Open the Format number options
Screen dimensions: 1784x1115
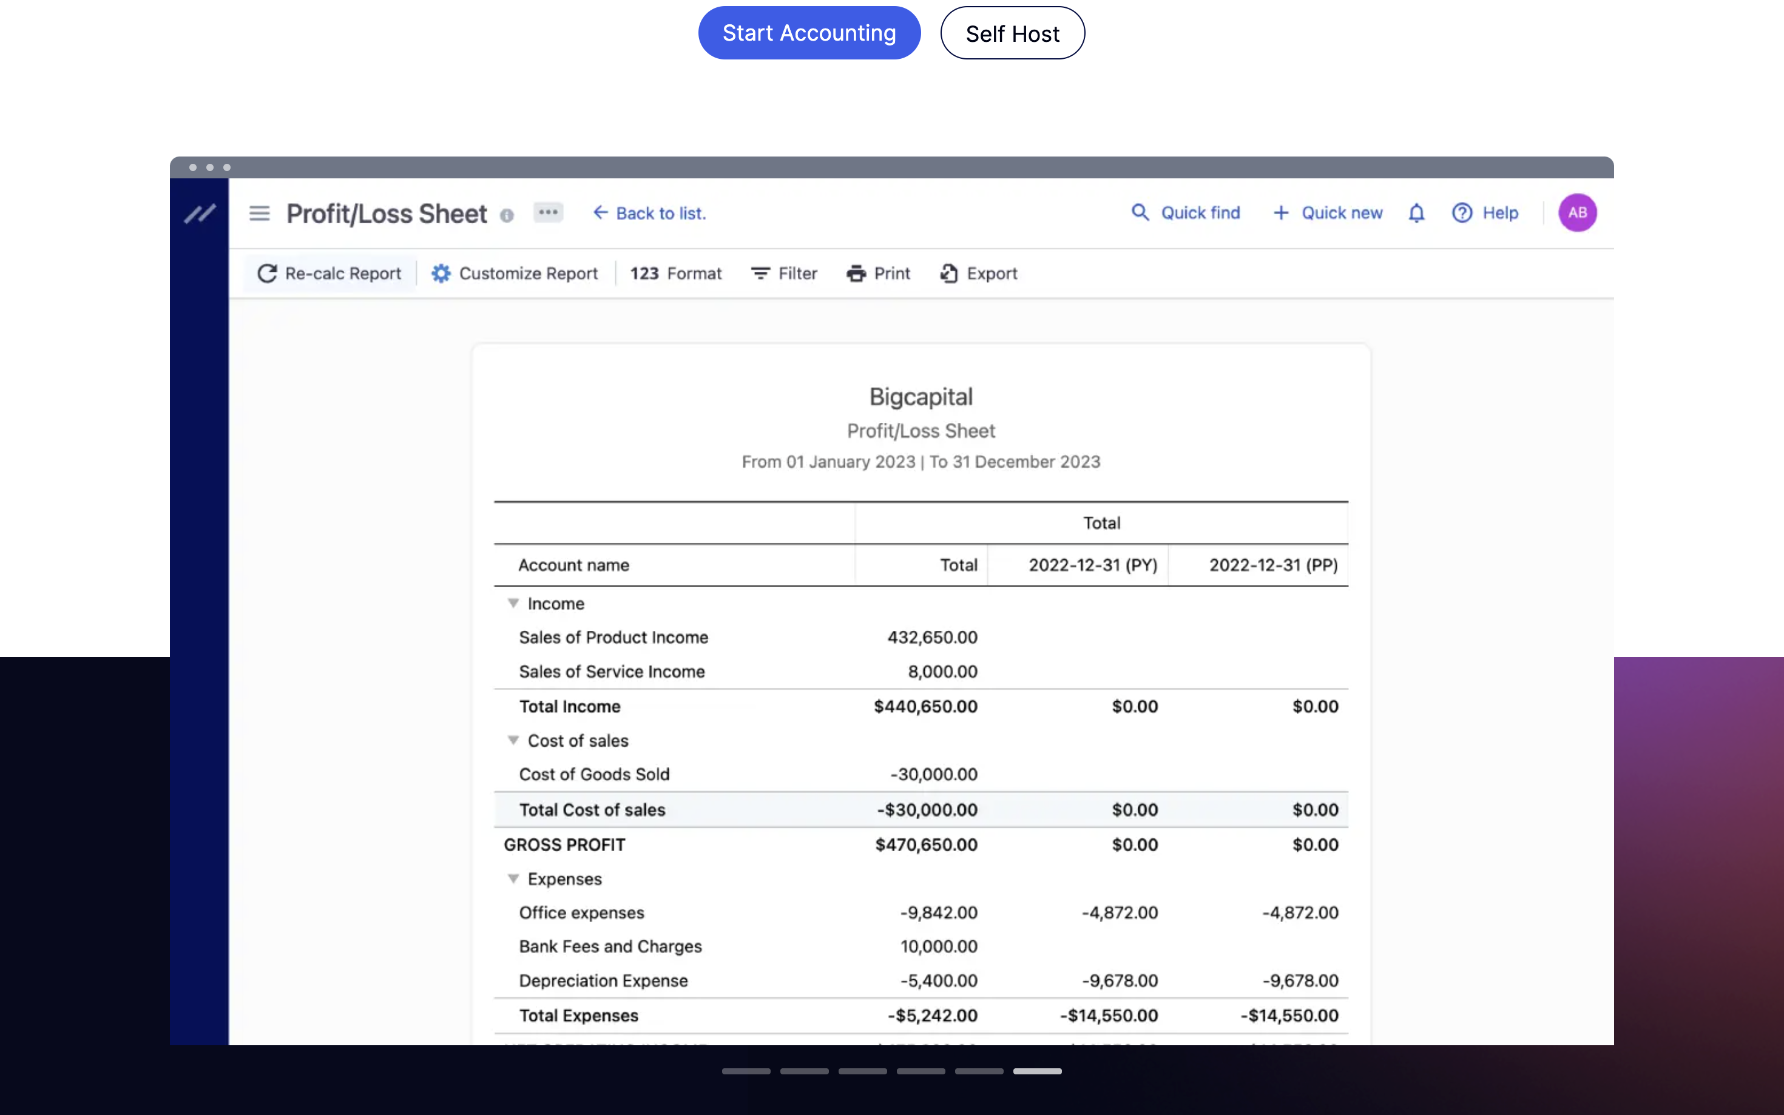[675, 274]
